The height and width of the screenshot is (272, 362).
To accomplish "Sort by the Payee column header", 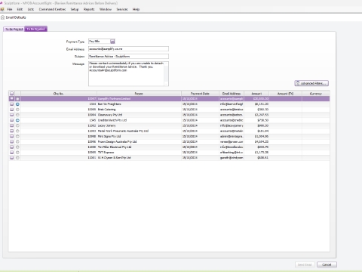I will click(x=139, y=94).
